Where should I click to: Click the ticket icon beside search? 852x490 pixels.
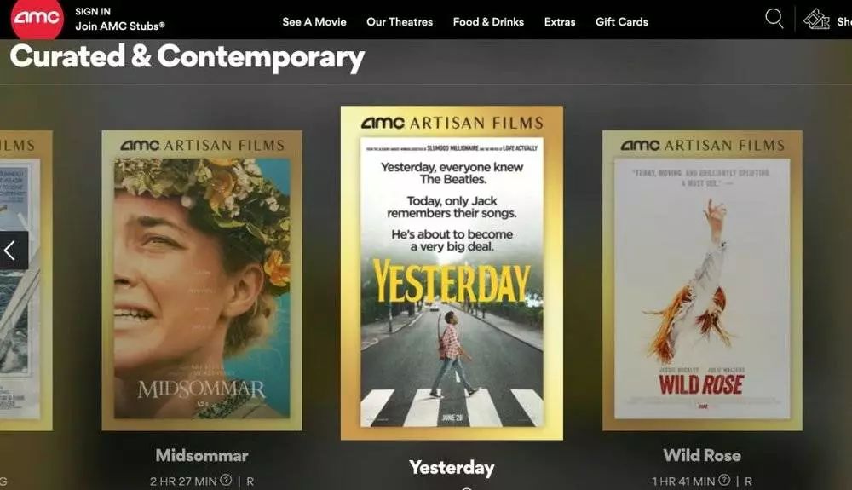click(816, 19)
